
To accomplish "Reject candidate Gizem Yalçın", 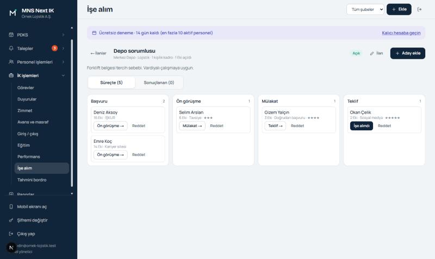I will (297, 126).
